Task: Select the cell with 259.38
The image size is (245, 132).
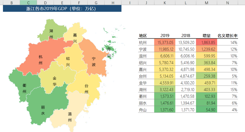Action: (x=207, y=76)
